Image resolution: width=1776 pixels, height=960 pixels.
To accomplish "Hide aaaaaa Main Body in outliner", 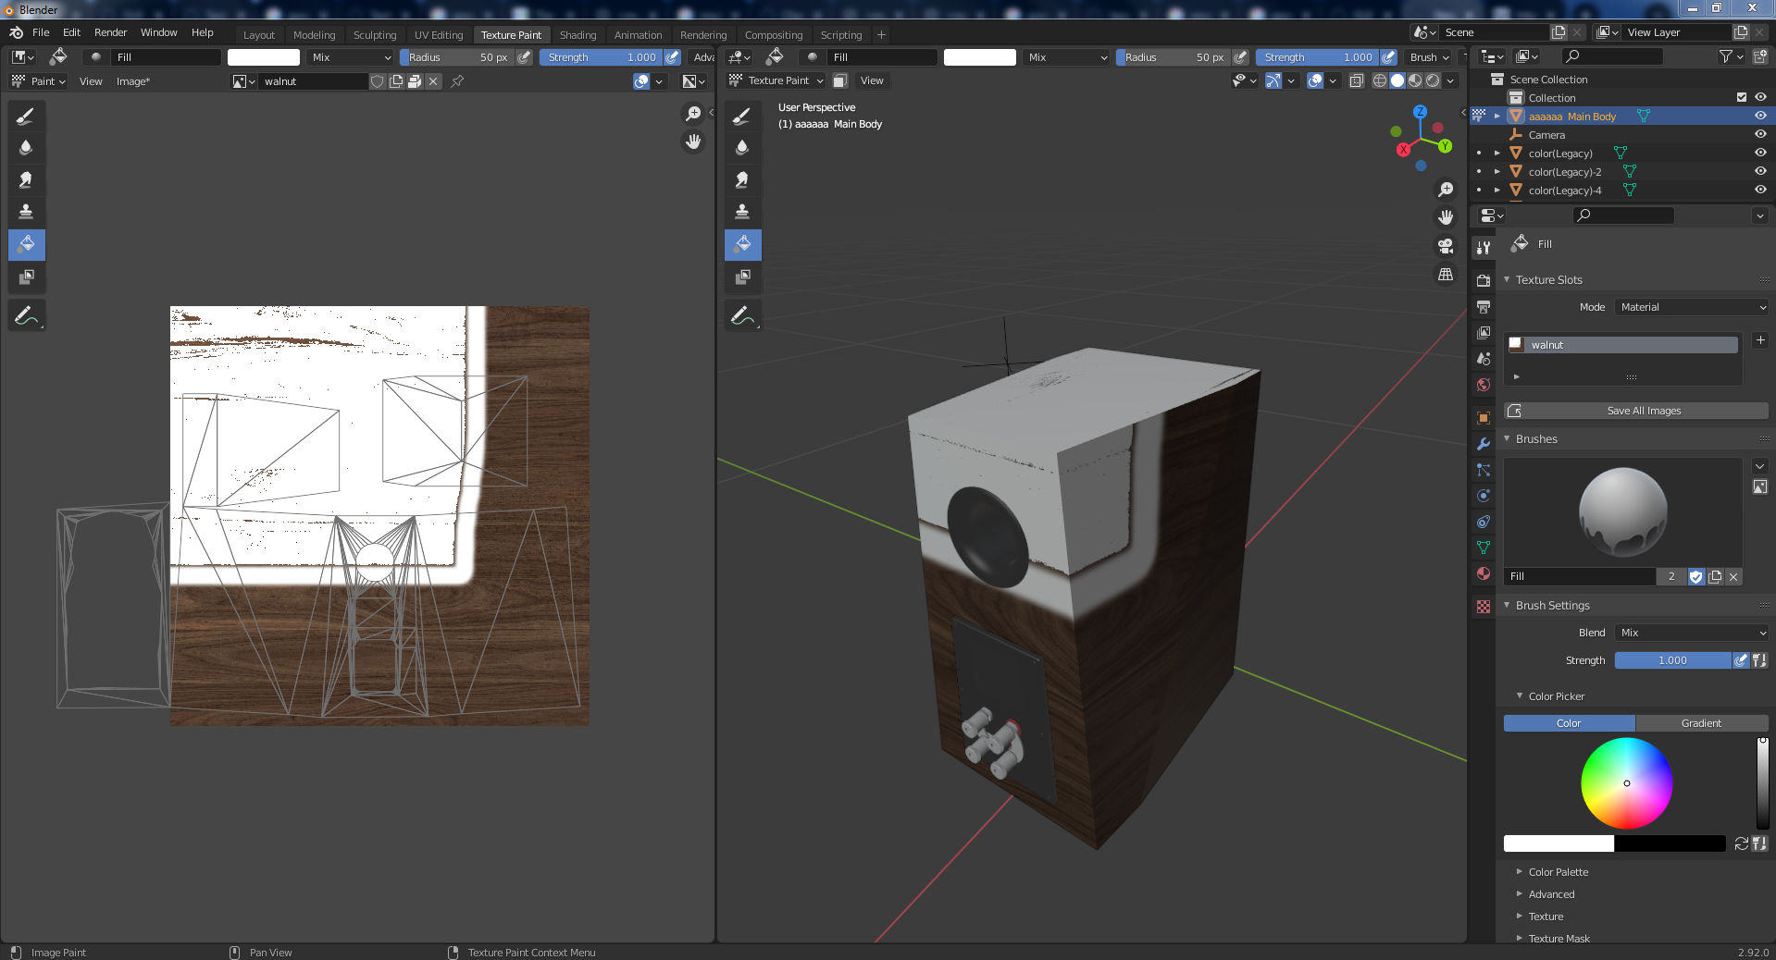I will (x=1760, y=116).
